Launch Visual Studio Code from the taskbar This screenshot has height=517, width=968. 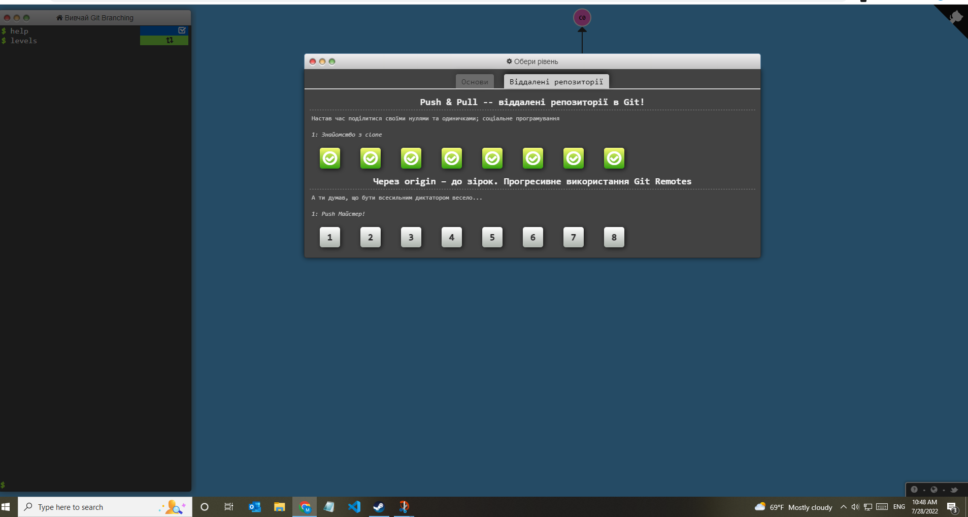pos(355,506)
